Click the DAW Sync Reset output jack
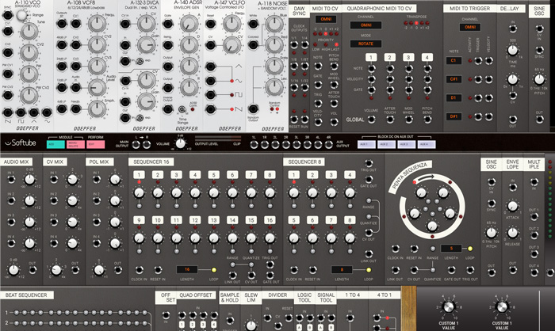This screenshot has height=331, width=555. pos(294,119)
